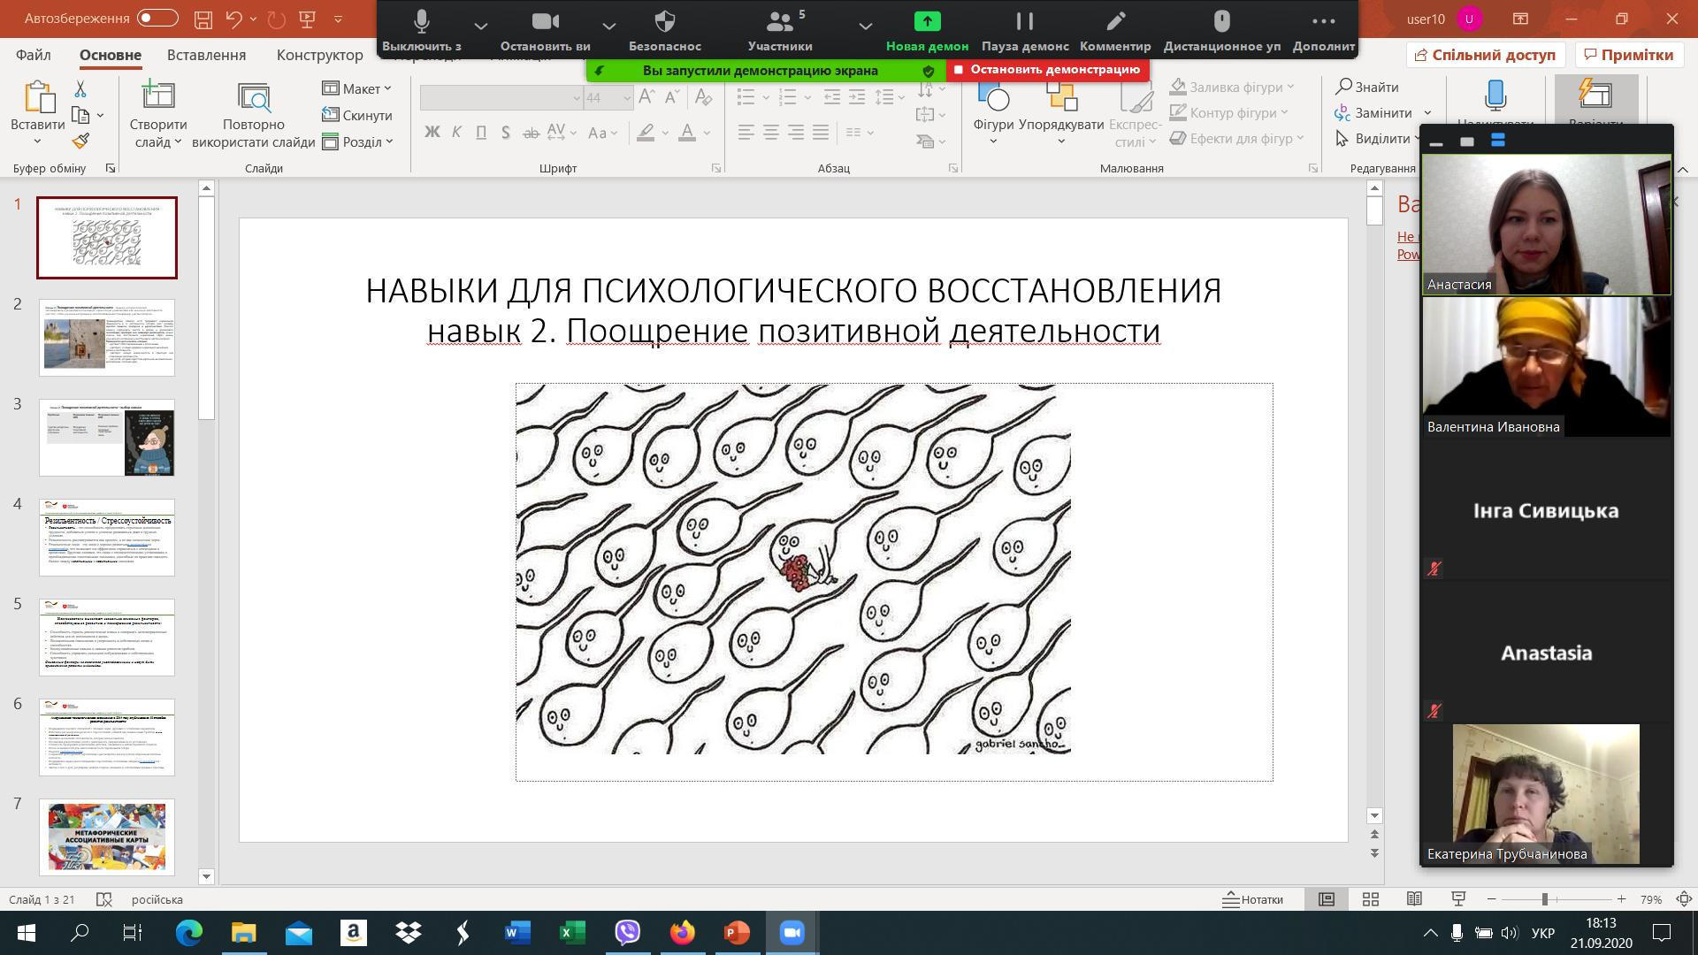Open the File (Файл) tab
1698x955 pixels.
[x=33, y=55]
